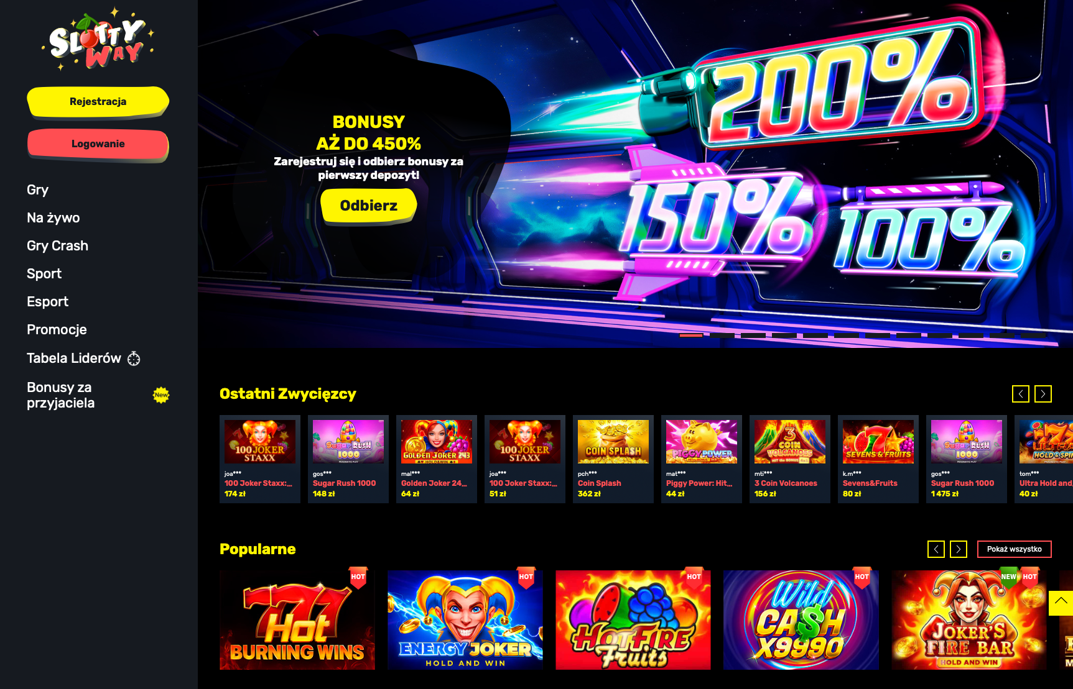Show previous winners in Ostatni Zwycięzcy
Viewport: 1073px width, 689px height.
(1021, 394)
